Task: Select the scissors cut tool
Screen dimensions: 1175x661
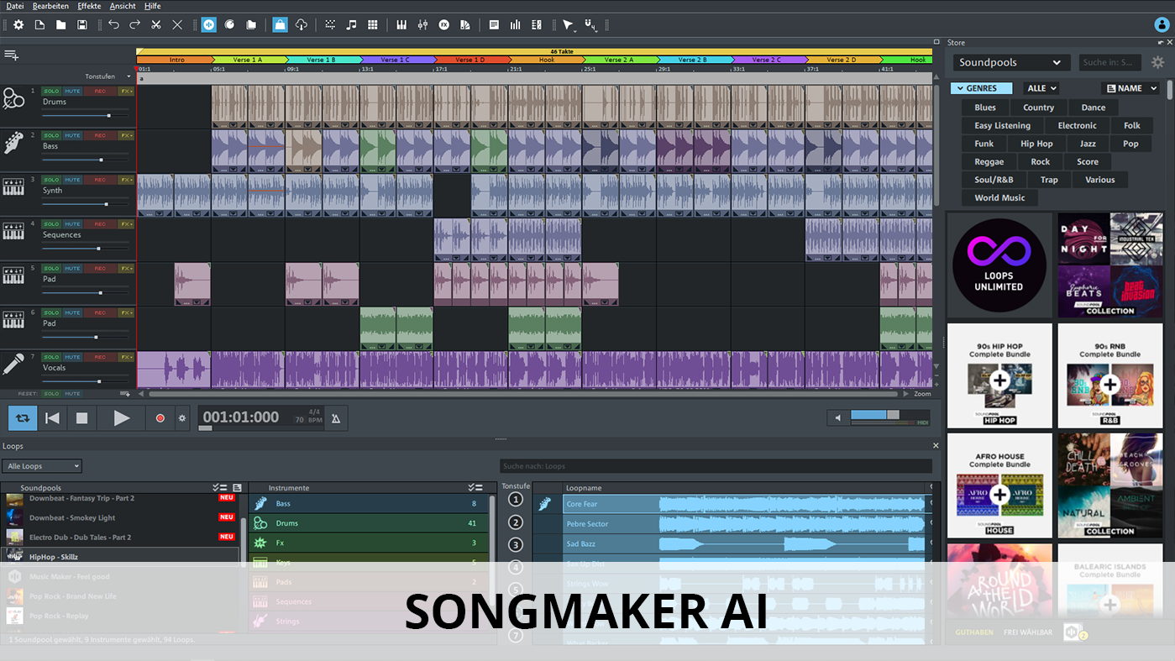Action: 156,25
